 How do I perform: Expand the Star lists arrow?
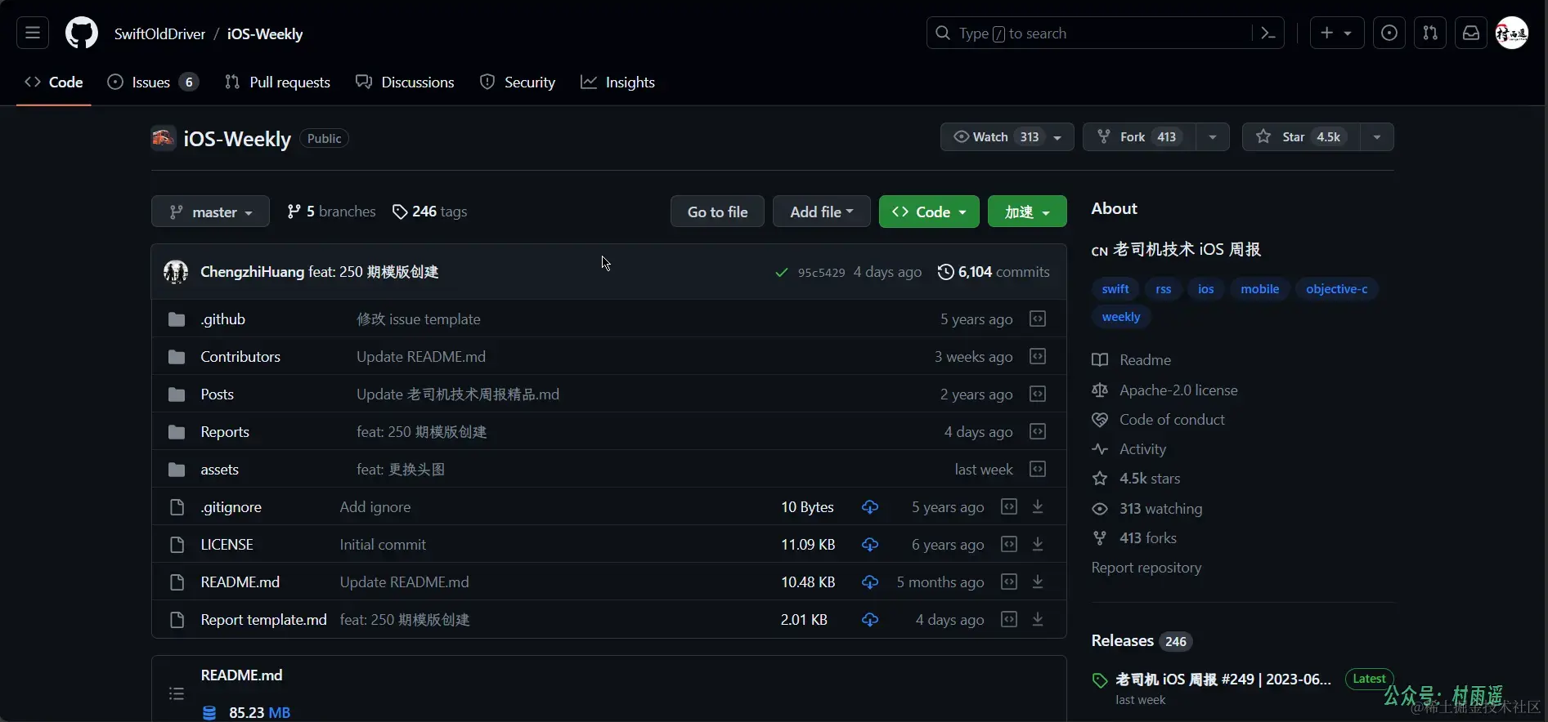pos(1377,137)
